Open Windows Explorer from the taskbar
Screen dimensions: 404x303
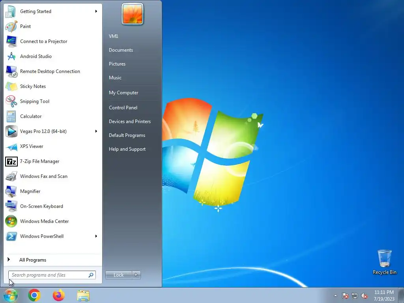click(x=83, y=296)
